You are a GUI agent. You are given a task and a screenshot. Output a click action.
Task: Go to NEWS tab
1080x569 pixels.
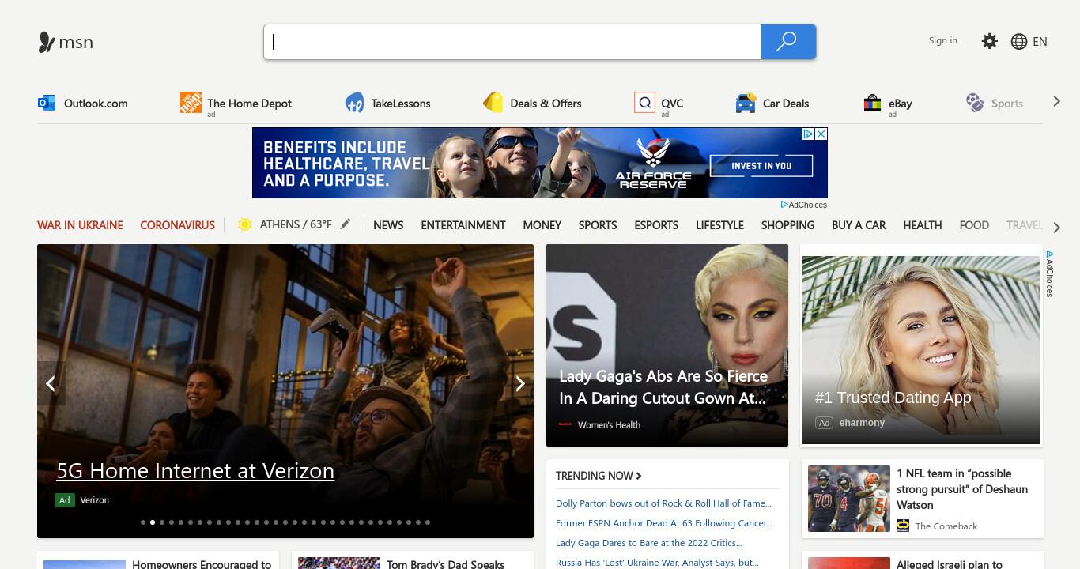click(x=388, y=225)
